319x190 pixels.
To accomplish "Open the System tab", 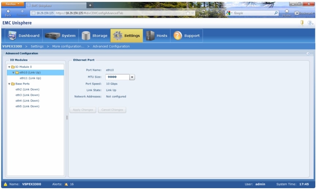I will [x=61, y=36].
